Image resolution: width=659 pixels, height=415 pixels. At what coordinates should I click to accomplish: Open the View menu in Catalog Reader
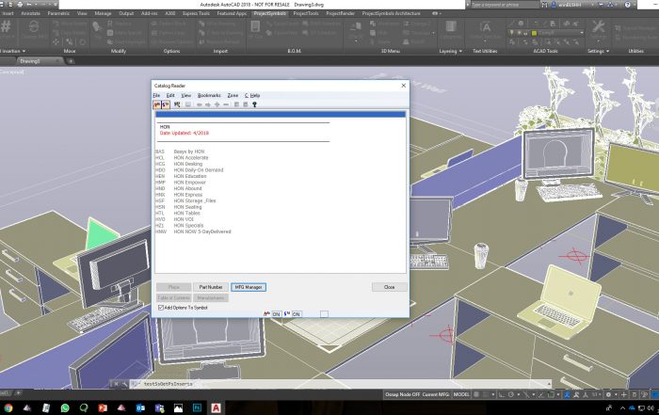185,95
